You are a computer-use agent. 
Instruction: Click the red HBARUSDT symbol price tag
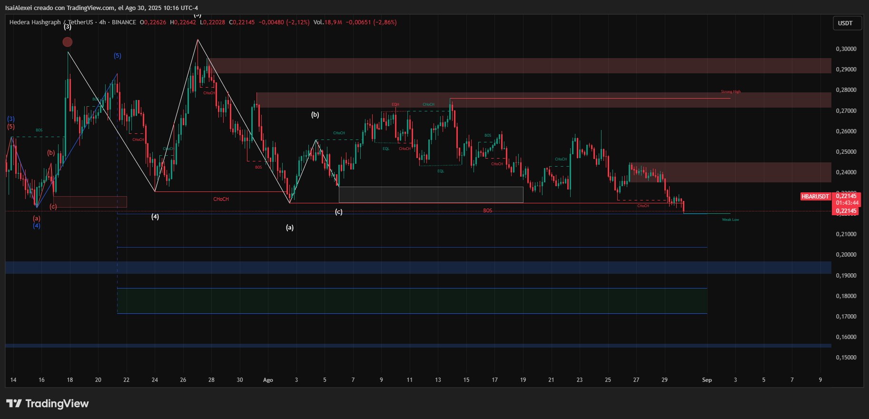(x=815, y=197)
